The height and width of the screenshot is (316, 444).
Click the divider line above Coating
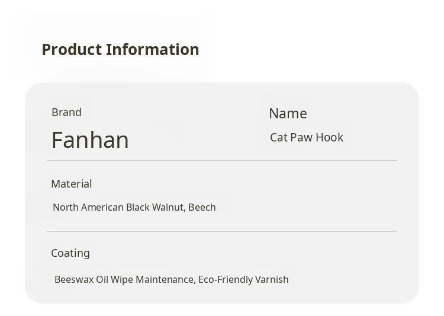[221, 231]
